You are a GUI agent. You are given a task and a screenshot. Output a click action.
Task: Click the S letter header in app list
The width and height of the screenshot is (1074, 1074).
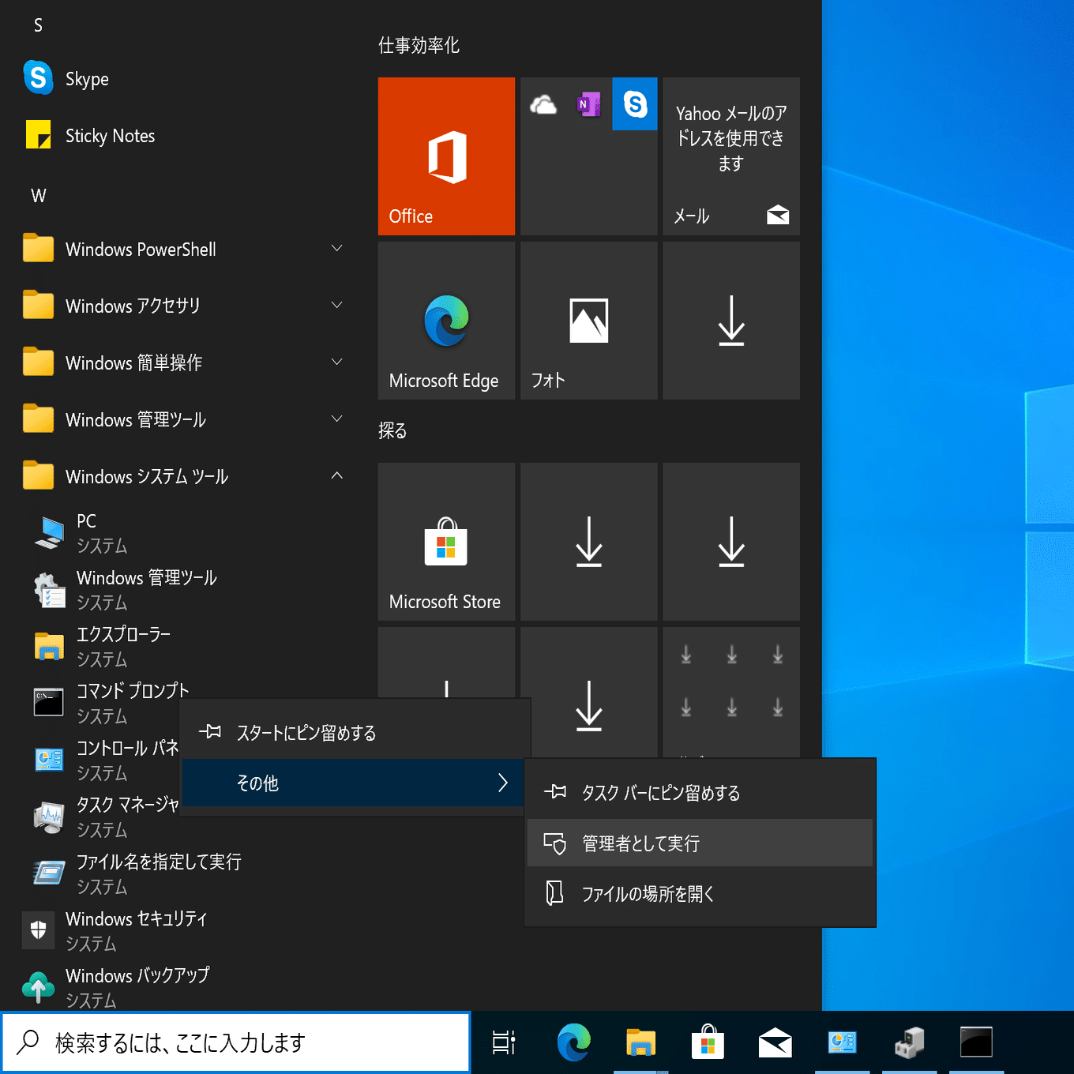(38, 26)
